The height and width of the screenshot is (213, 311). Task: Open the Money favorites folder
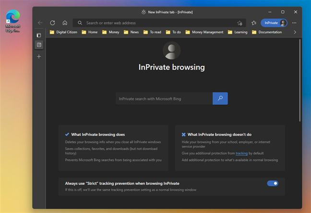click(x=111, y=32)
